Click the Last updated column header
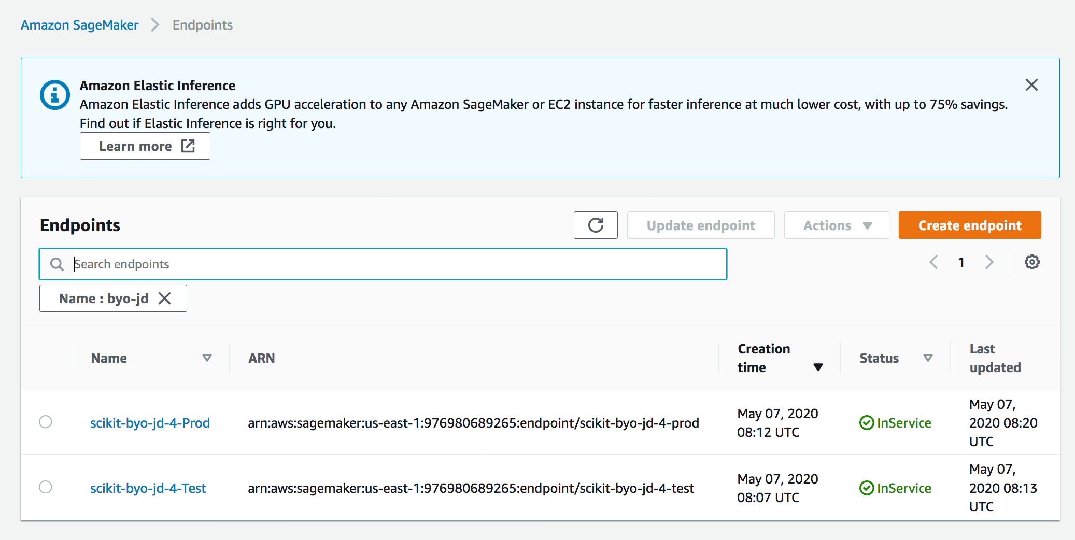The height and width of the screenshot is (540, 1075). pyautogui.click(x=995, y=358)
